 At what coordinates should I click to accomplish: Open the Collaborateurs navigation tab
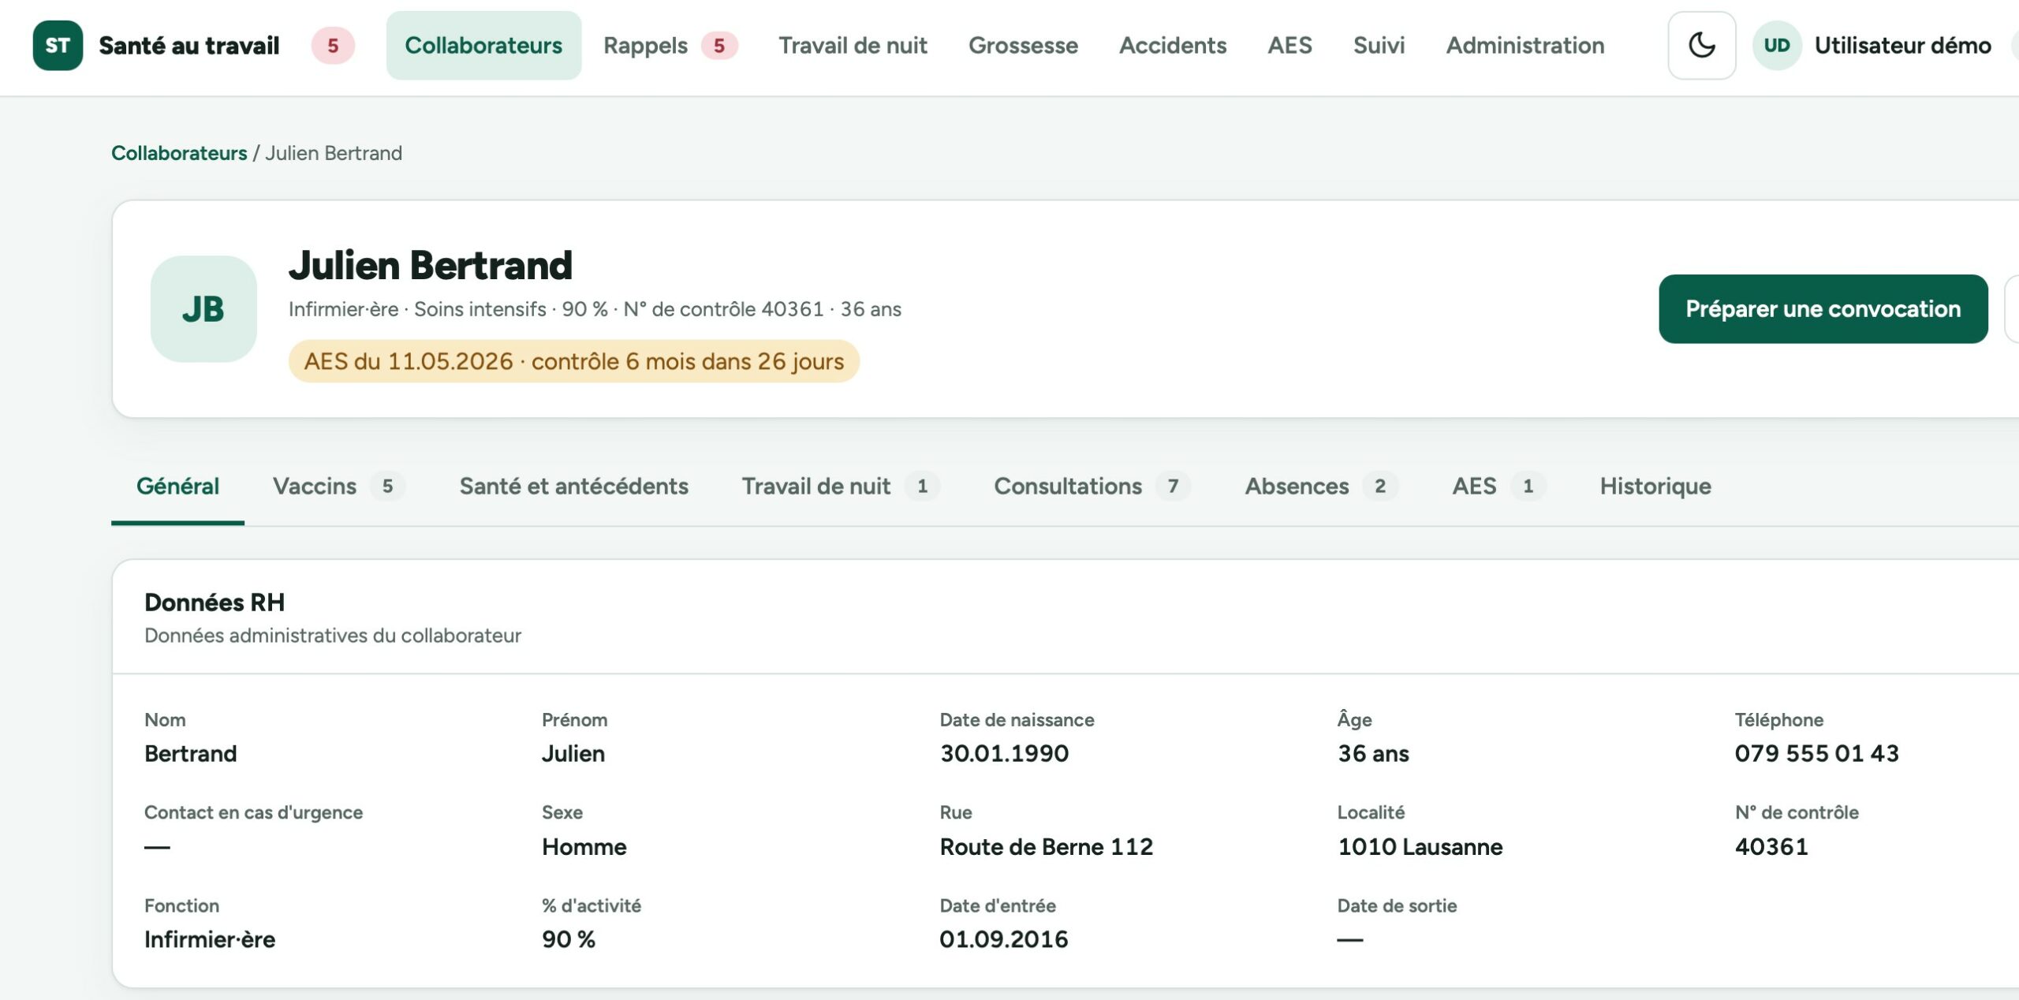pos(483,45)
